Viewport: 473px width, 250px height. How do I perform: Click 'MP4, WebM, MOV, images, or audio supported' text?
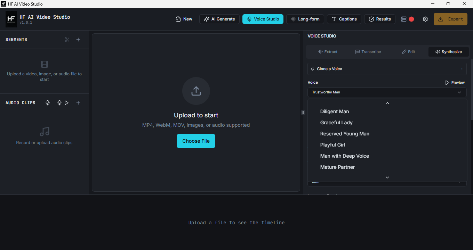196,125
